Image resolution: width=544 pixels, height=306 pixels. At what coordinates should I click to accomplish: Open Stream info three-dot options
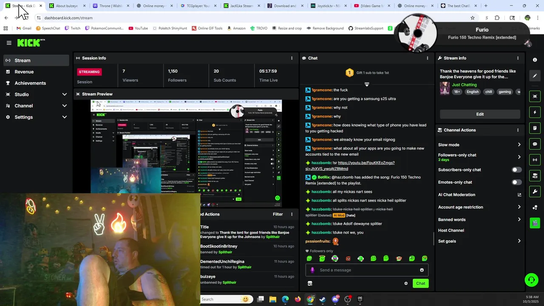click(x=518, y=58)
